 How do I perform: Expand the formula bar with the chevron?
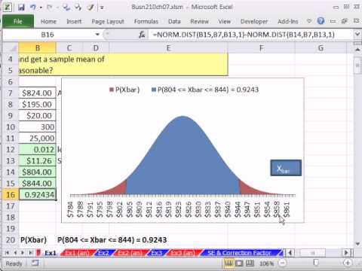357,34
